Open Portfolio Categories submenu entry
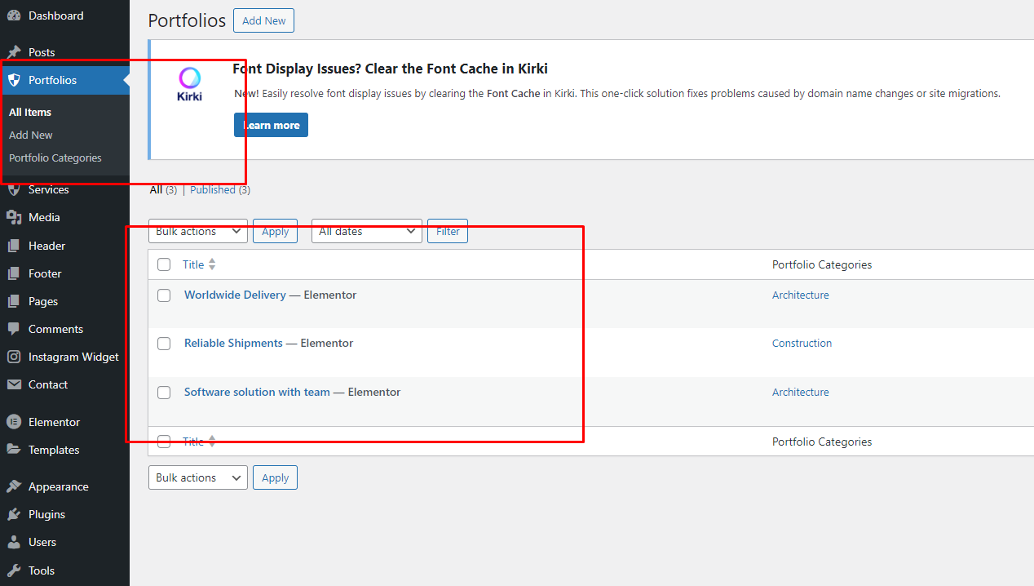Screen dimensions: 1034x586 pos(55,158)
